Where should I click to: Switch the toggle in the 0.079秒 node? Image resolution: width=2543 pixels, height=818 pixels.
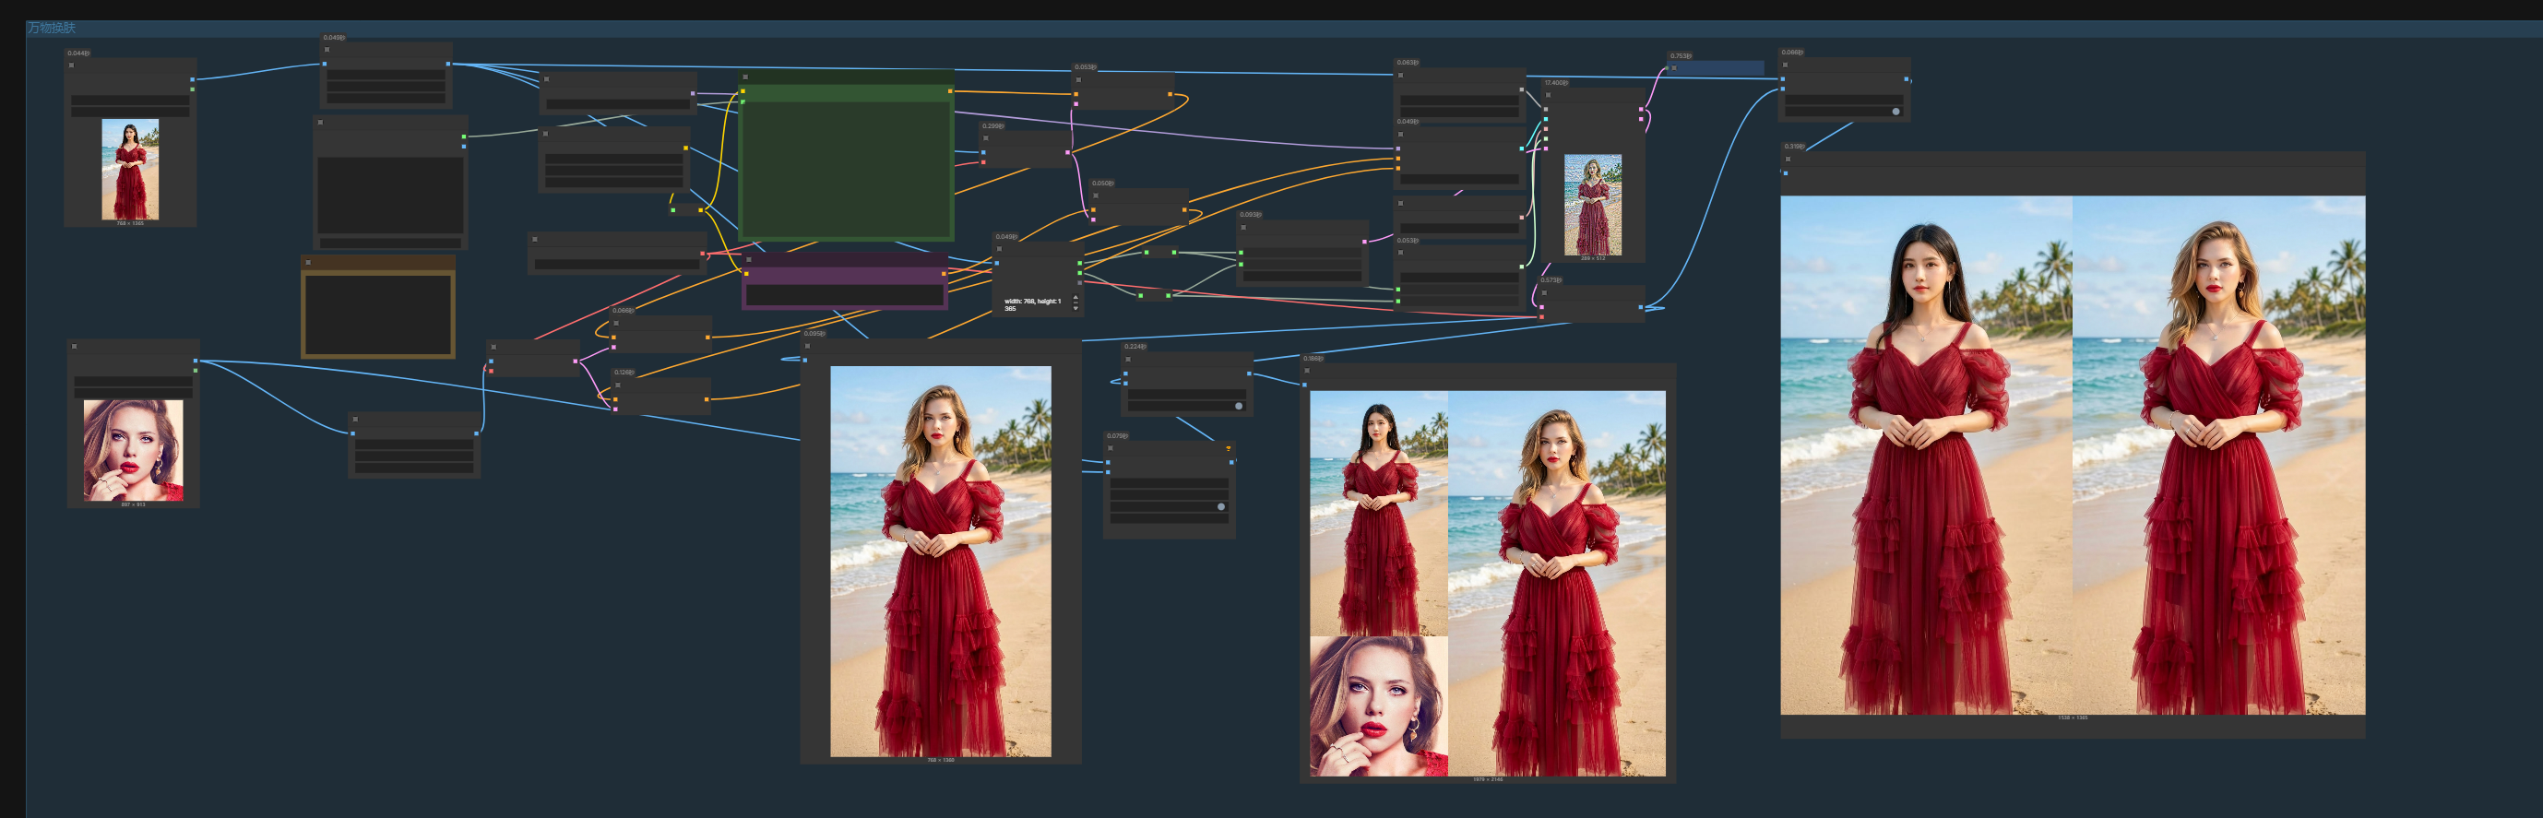click(1220, 506)
